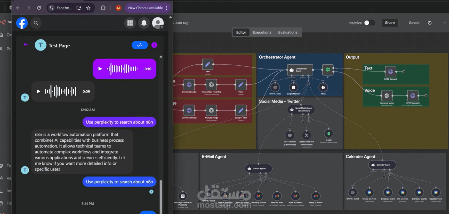Select the Analyze image node
The height and width of the screenshot is (214, 449).
pos(211,110)
